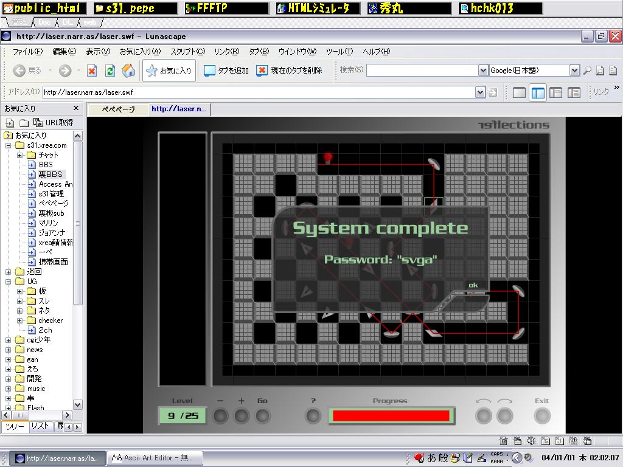This screenshot has width=623, height=467.
Task: Click ok on the System complete dialog
Action: [473, 285]
